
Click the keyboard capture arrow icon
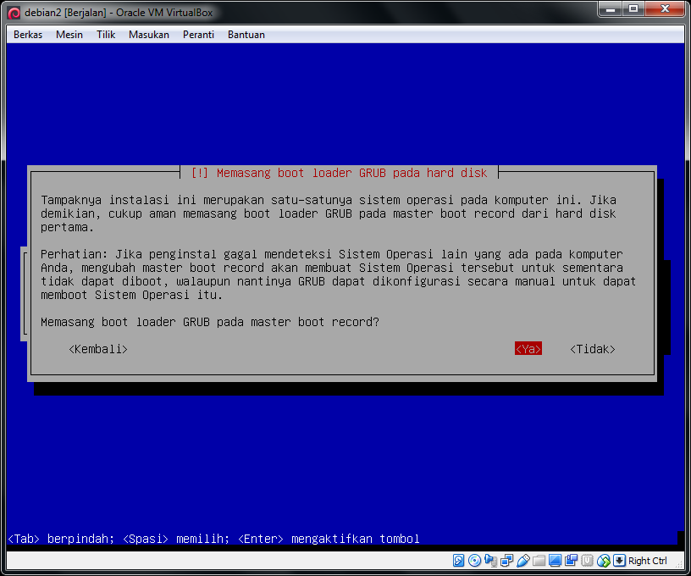619,561
